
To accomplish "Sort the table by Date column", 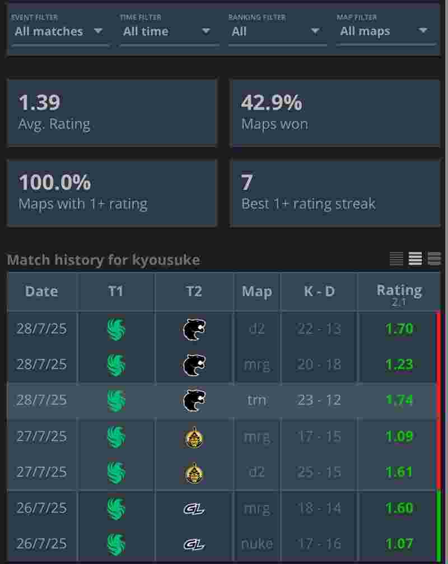I will [41, 292].
